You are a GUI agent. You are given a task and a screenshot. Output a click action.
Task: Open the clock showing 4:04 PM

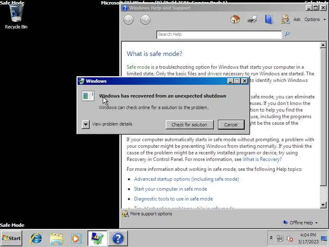click(308, 238)
